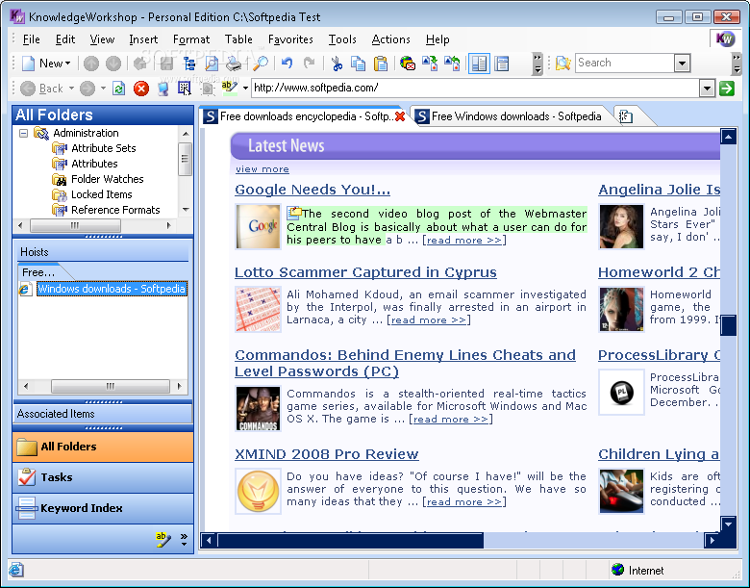Toggle the second page layout view button
Screen dimensions: 750x588
pos(502,64)
